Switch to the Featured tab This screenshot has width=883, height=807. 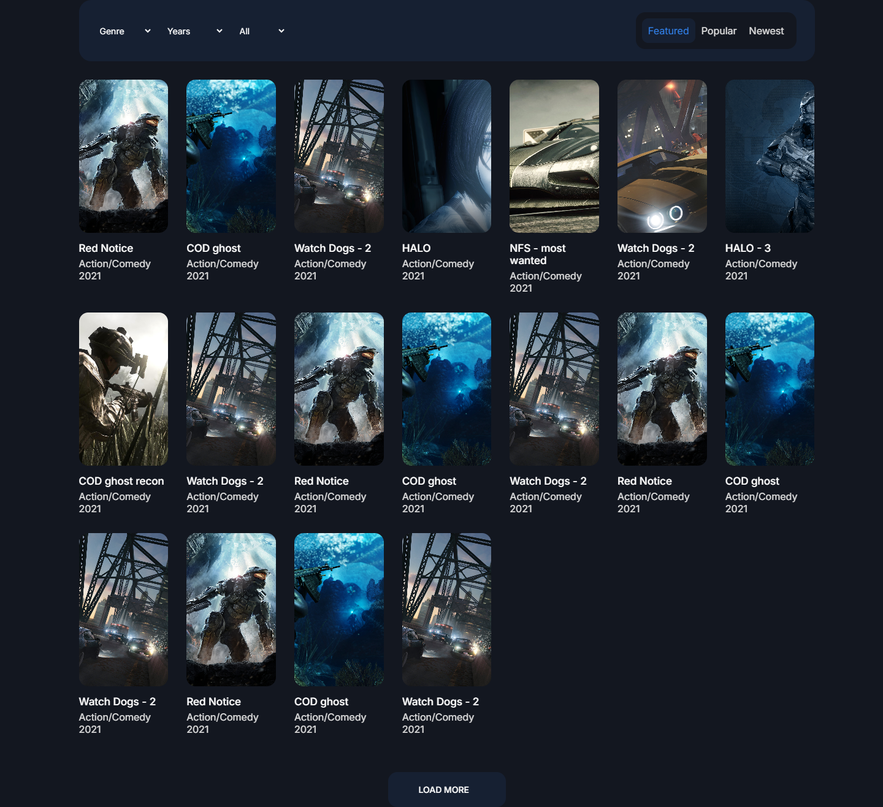[x=668, y=31]
